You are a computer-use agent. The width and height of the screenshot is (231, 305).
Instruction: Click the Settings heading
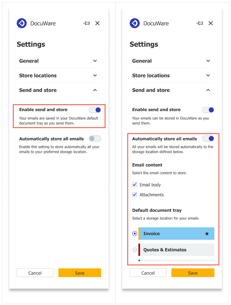pyautogui.click(x=31, y=44)
